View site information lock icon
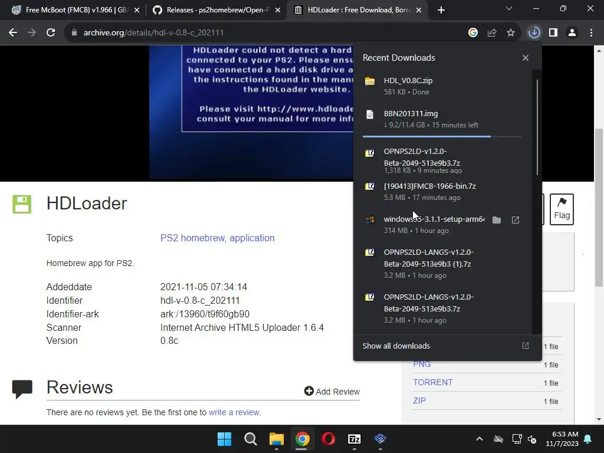Image resolution: width=604 pixels, height=453 pixels. (x=74, y=33)
